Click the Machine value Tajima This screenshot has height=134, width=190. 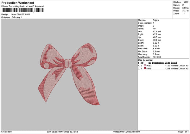tap(156, 20)
